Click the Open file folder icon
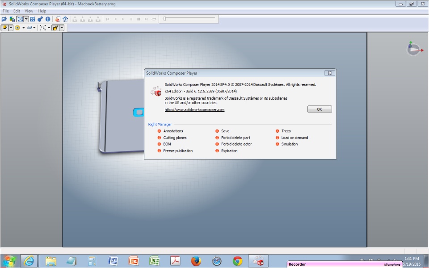 click(x=4, y=19)
